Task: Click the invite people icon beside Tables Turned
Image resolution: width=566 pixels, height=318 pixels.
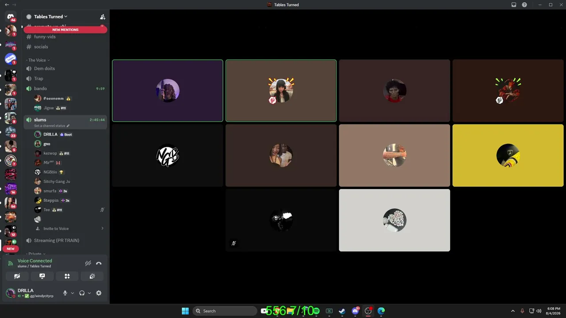Action: click(103, 17)
